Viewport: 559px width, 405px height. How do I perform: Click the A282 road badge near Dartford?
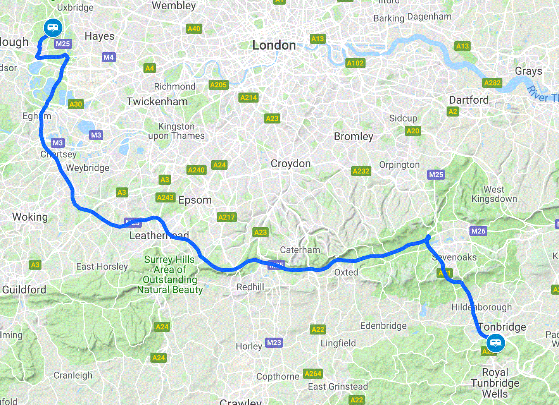pos(492,83)
